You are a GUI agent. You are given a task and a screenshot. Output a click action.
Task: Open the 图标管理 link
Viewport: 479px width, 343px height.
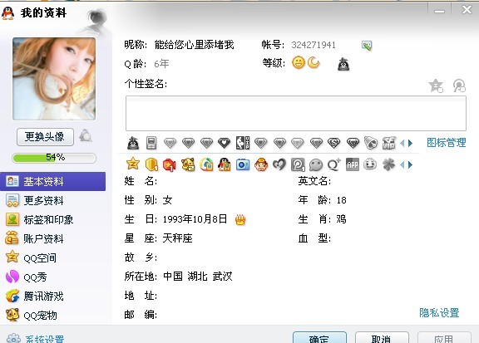(447, 143)
